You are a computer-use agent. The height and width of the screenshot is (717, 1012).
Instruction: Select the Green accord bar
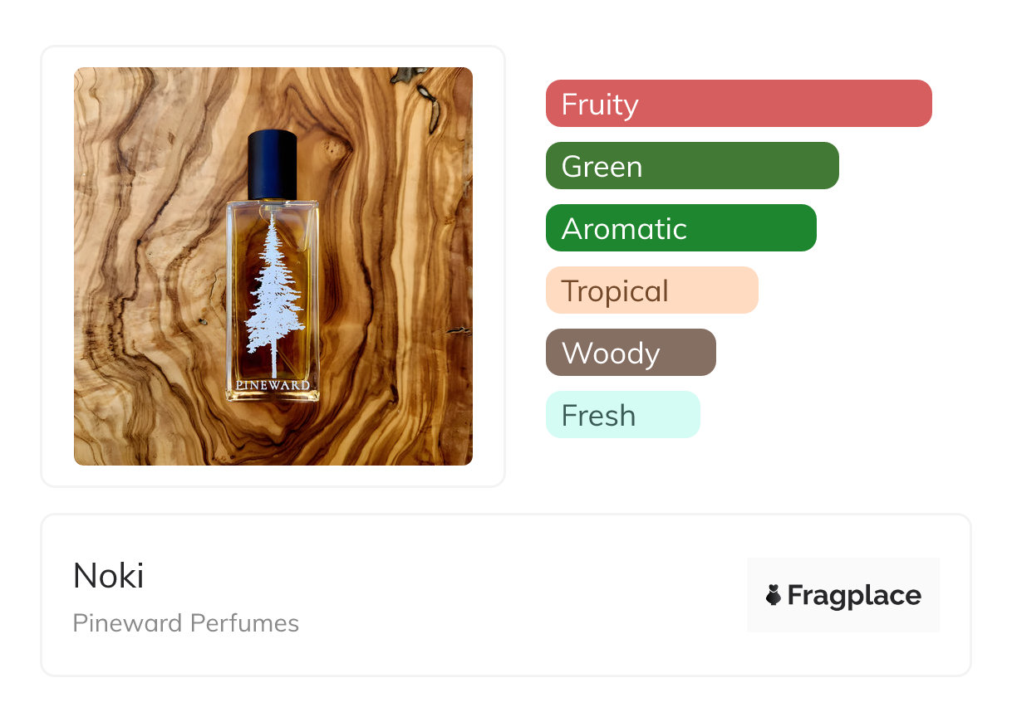tap(691, 166)
